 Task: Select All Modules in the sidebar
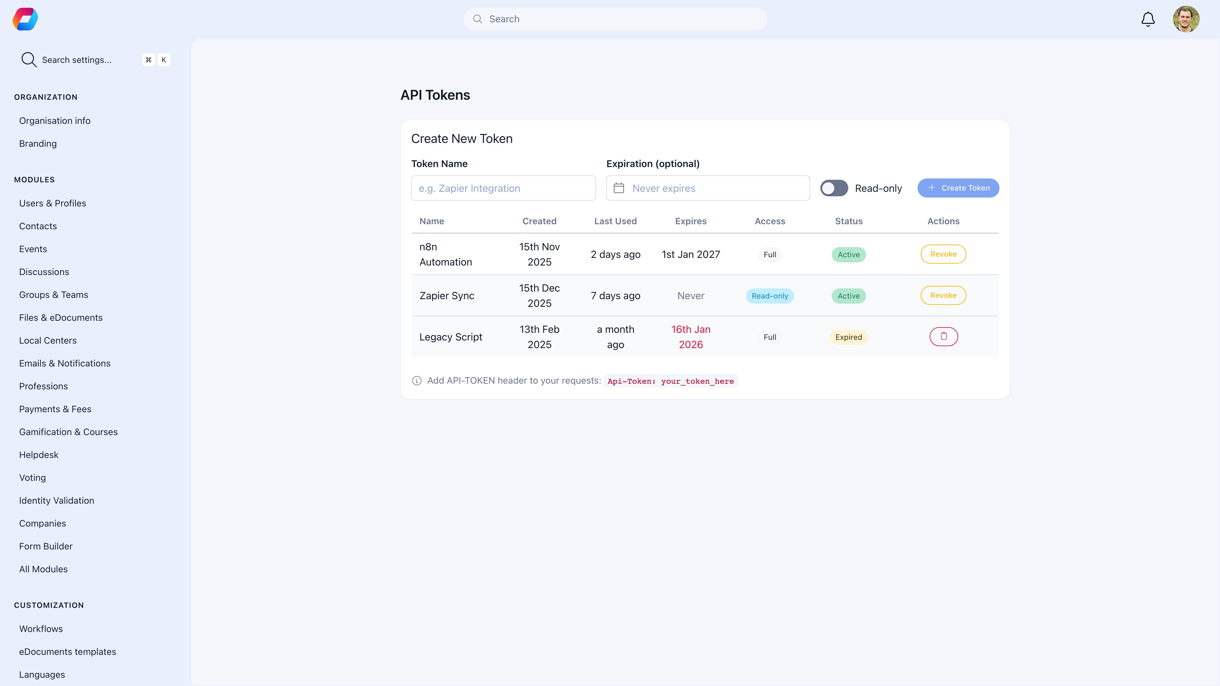pos(43,569)
